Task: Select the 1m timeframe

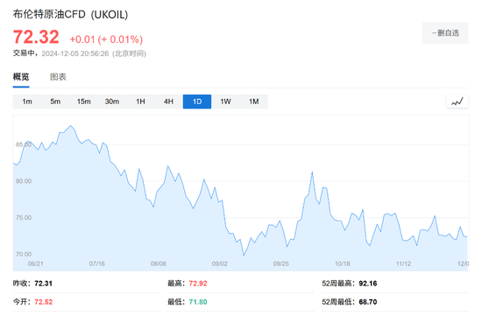Action: pyautogui.click(x=27, y=102)
